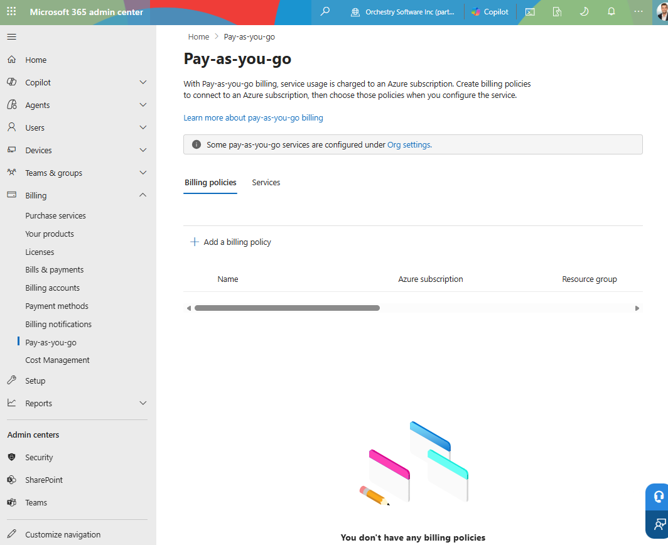Click the Customize navigation pencil icon
Image resolution: width=668 pixels, height=545 pixels.
12,534
